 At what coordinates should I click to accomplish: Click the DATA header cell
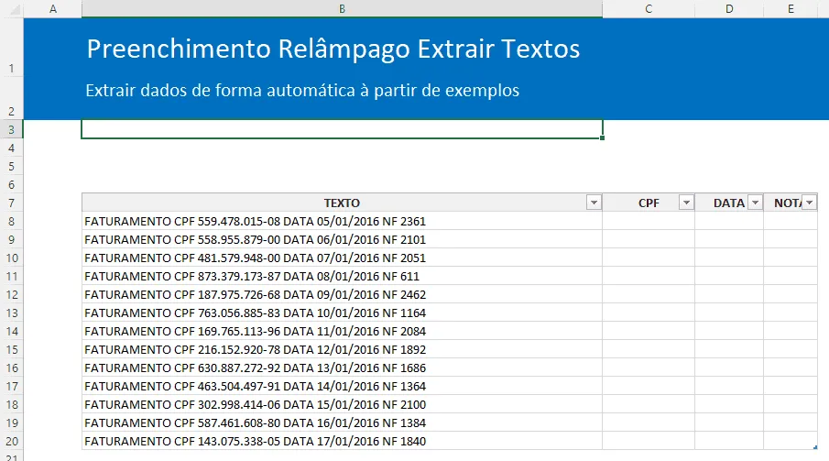729,203
